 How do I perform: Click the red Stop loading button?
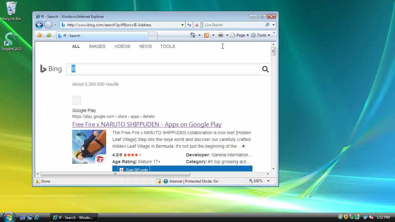pyautogui.click(x=197, y=25)
